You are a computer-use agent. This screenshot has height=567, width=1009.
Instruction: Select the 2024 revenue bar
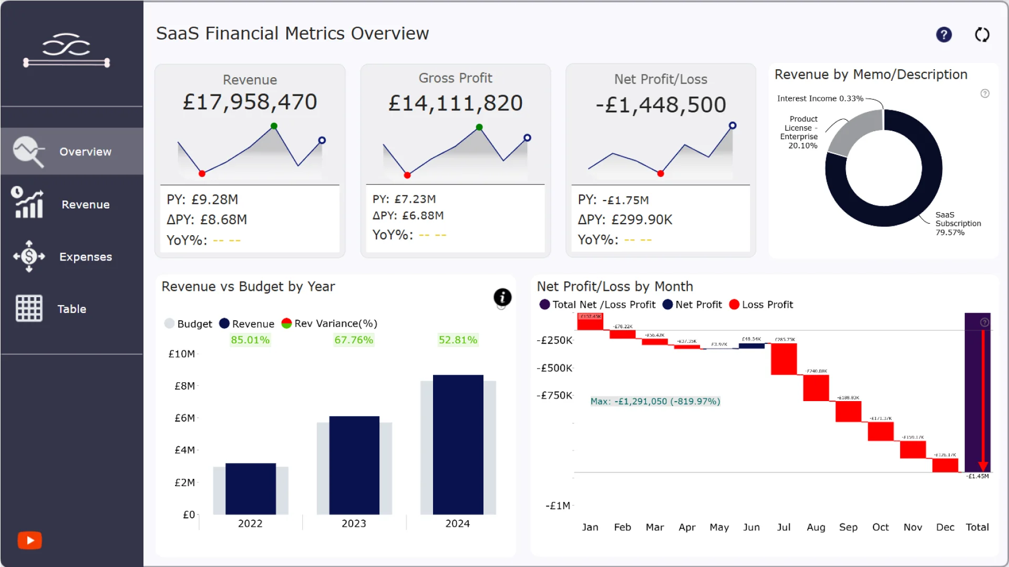click(458, 444)
